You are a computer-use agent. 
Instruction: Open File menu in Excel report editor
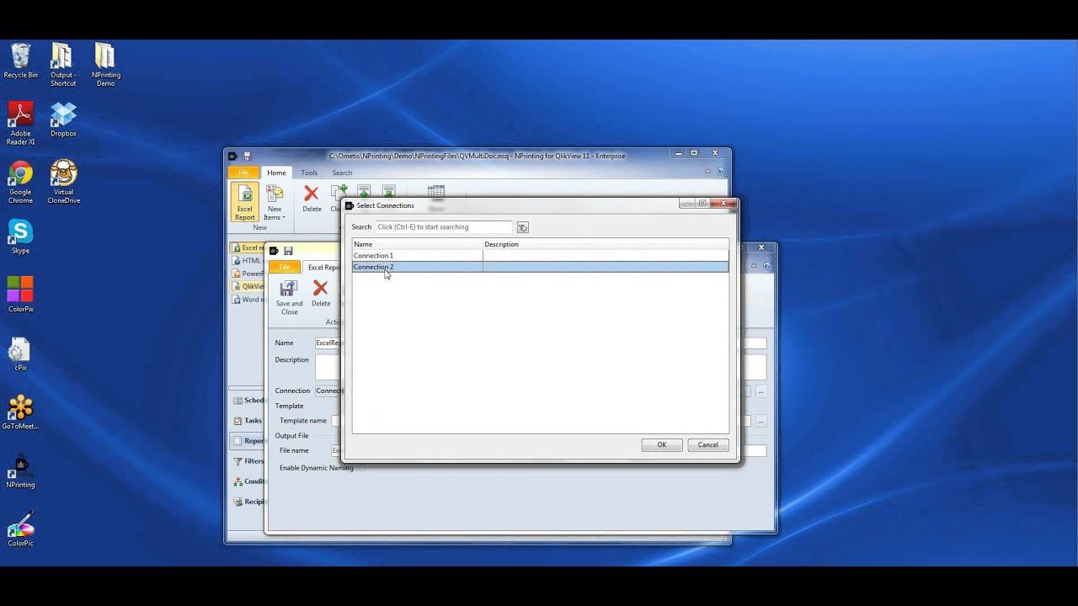[x=285, y=267]
